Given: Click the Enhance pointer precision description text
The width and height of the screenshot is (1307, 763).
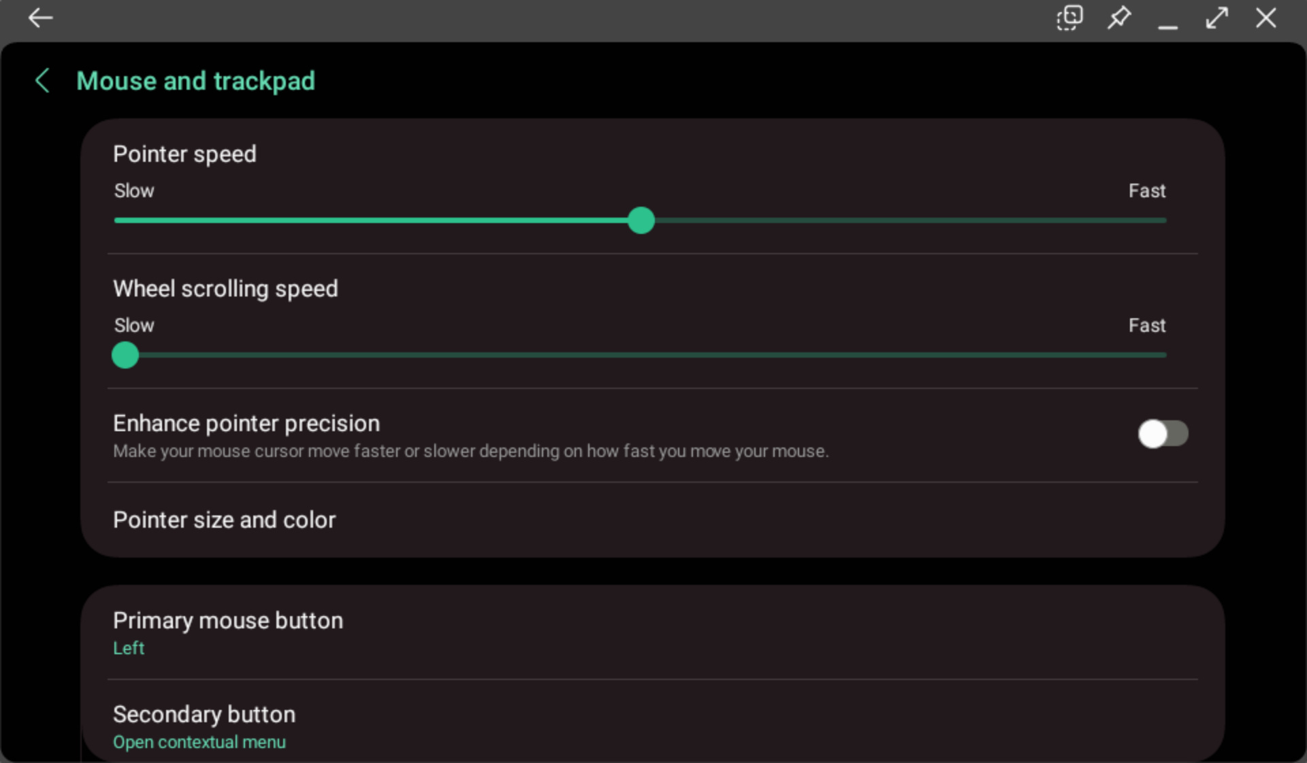Looking at the screenshot, I should 470,452.
